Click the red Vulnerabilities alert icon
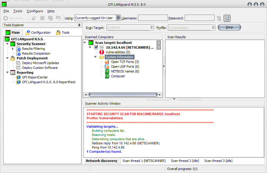This screenshot has width=267, height=173. [102, 52]
